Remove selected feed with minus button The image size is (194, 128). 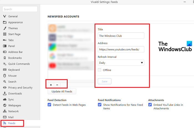coord(57,85)
